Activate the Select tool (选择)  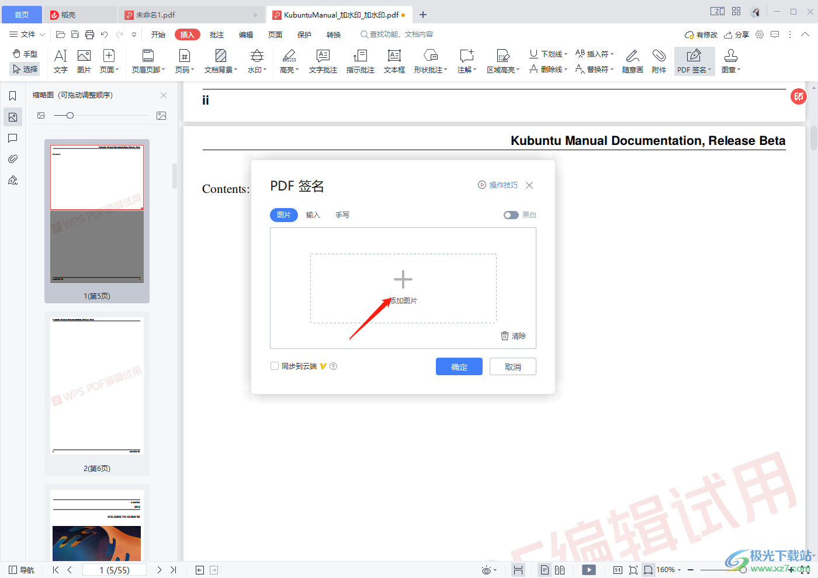(x=25, y=69)
